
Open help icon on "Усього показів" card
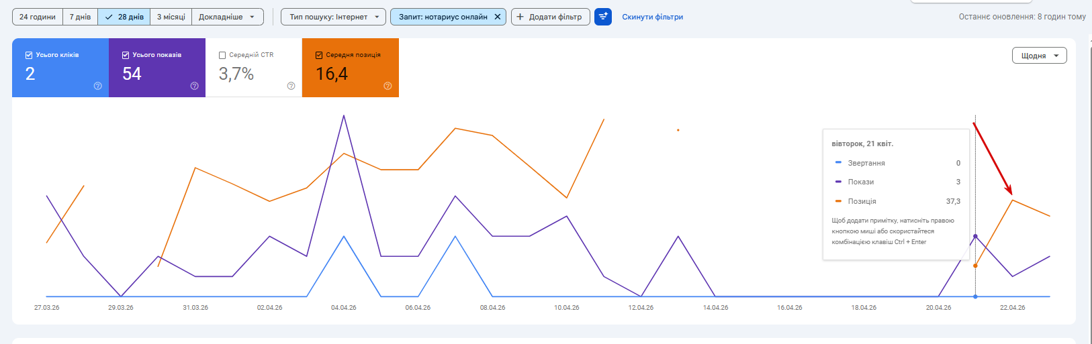[x=195, y=86]
